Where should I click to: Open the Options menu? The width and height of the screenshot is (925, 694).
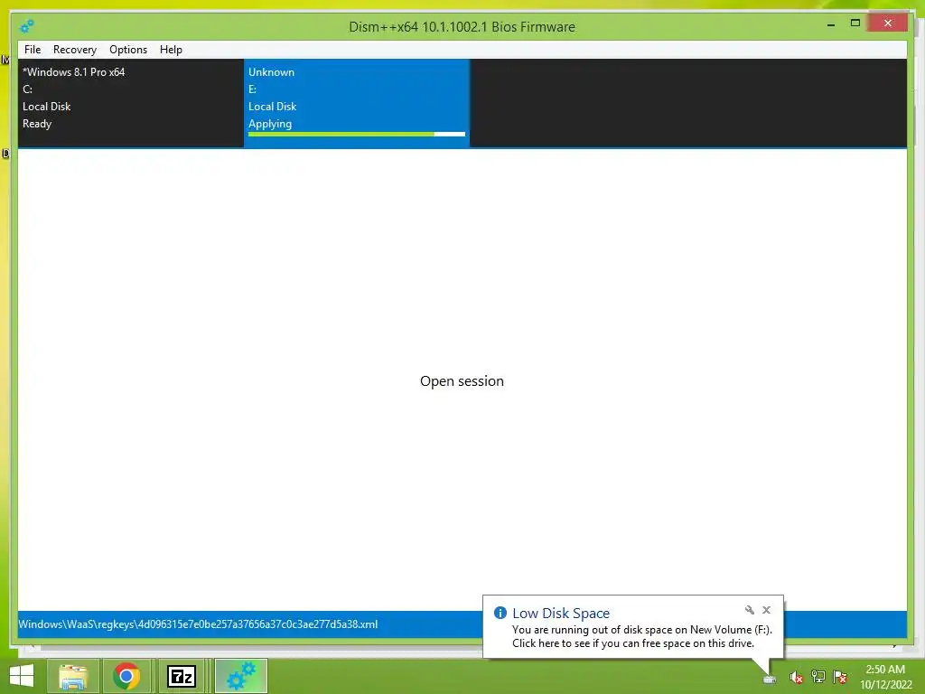coord(128,50)
